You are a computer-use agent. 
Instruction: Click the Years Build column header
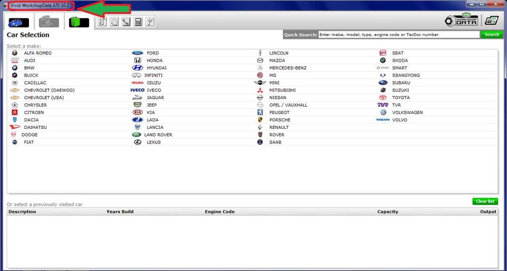point(120,212)
